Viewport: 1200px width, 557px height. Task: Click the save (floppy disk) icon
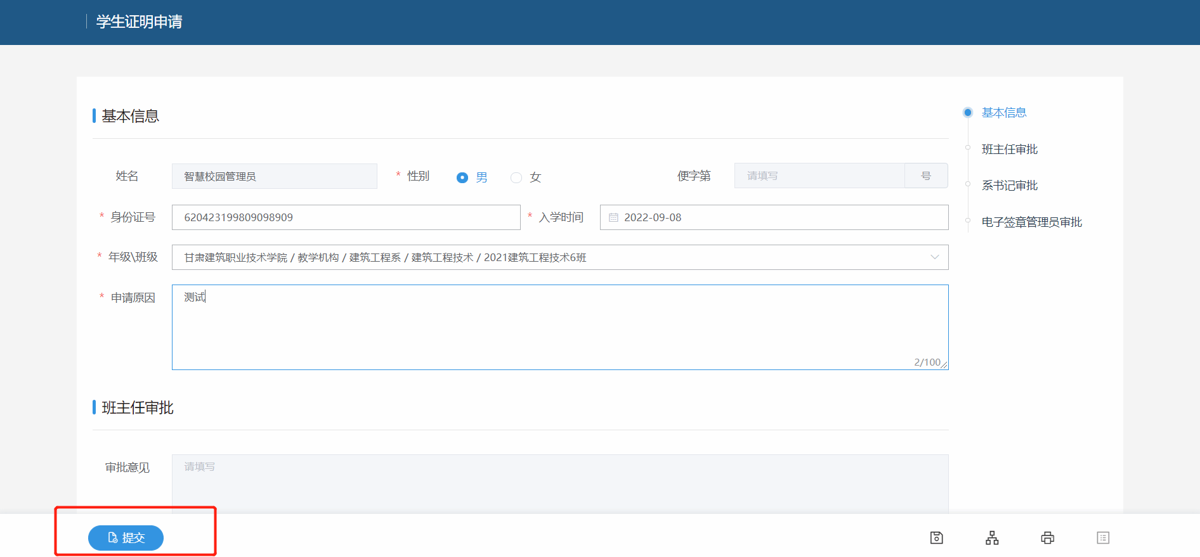(x=936, y=538)
